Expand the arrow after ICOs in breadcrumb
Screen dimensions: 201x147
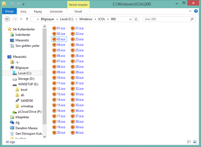click(108, 19)
